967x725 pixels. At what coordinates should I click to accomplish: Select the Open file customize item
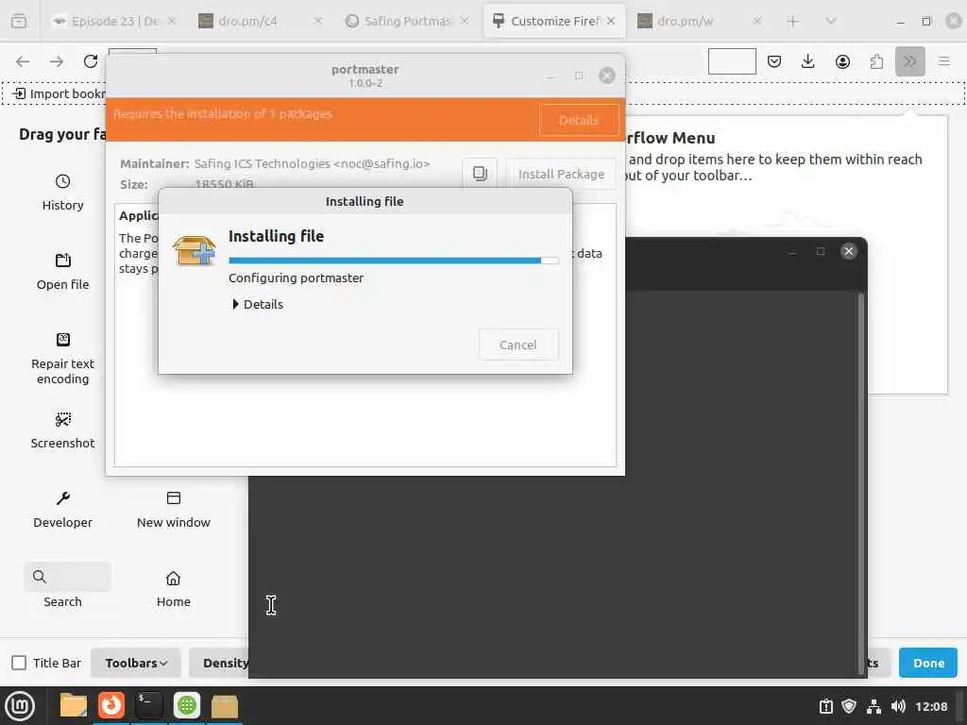tap(62, 272)
